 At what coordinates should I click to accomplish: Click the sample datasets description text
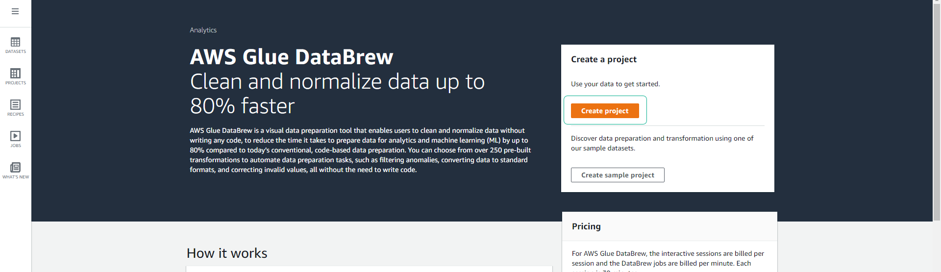point(662,143)
